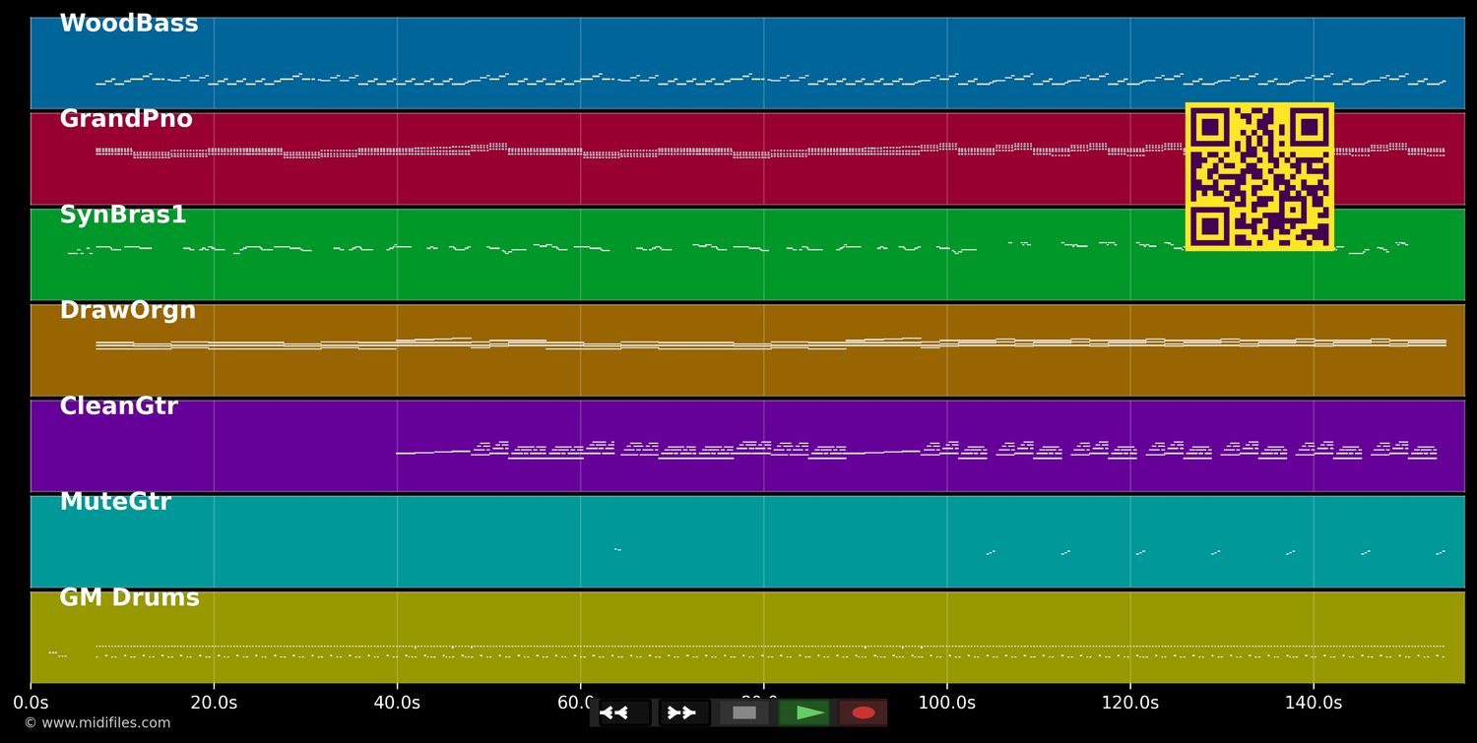Select the CleanGtr track label
The height and width of the screenshot is (743, 1477).
[x=119, y=406]
